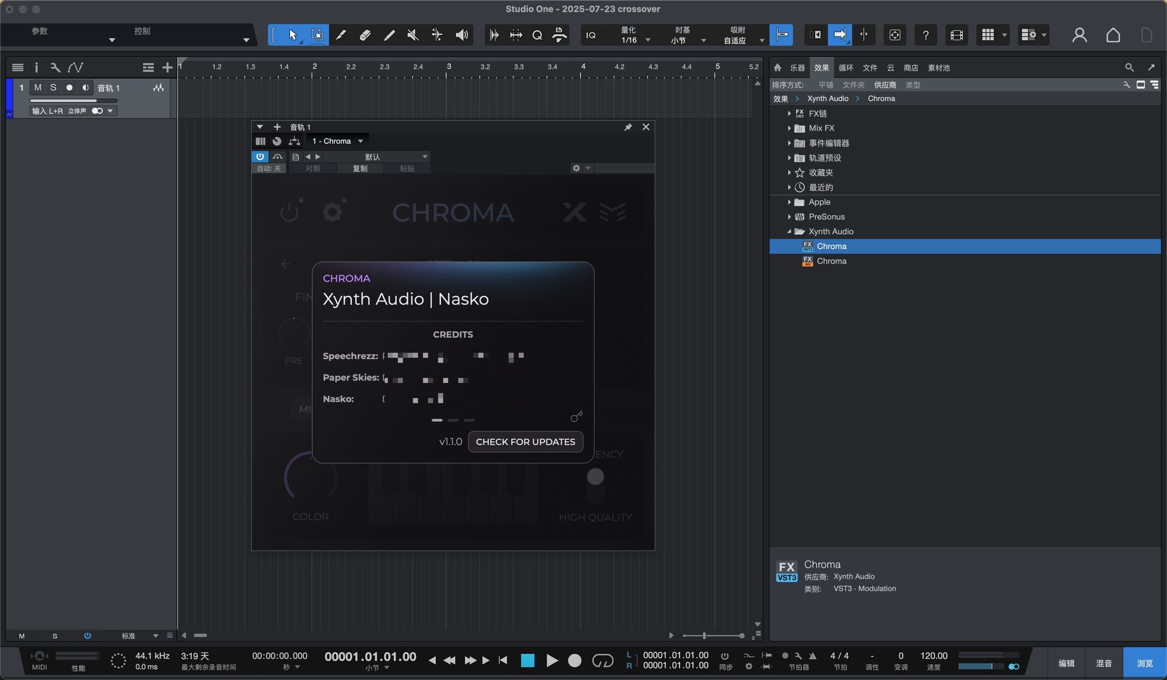Screen dimensions: 1167x680
Task: Select the Range tool
Action: click(x=317, y=35)
